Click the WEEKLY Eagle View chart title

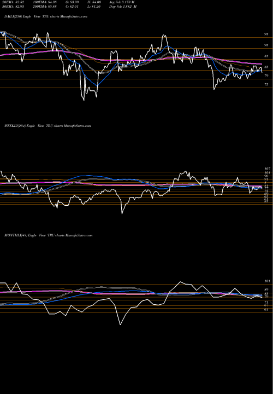coord(48,126)
